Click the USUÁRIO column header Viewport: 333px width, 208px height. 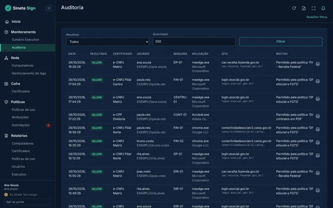click(x=143, y=54)
